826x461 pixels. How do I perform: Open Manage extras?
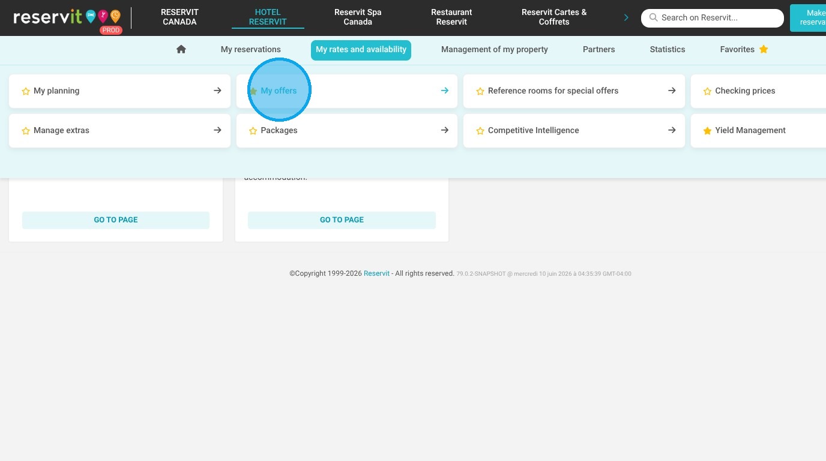coord(119,131)
